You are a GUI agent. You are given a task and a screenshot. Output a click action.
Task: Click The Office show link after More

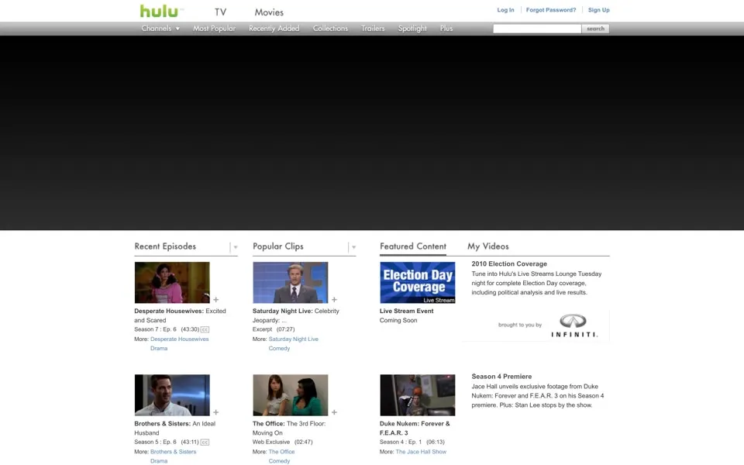click(281, 452)
